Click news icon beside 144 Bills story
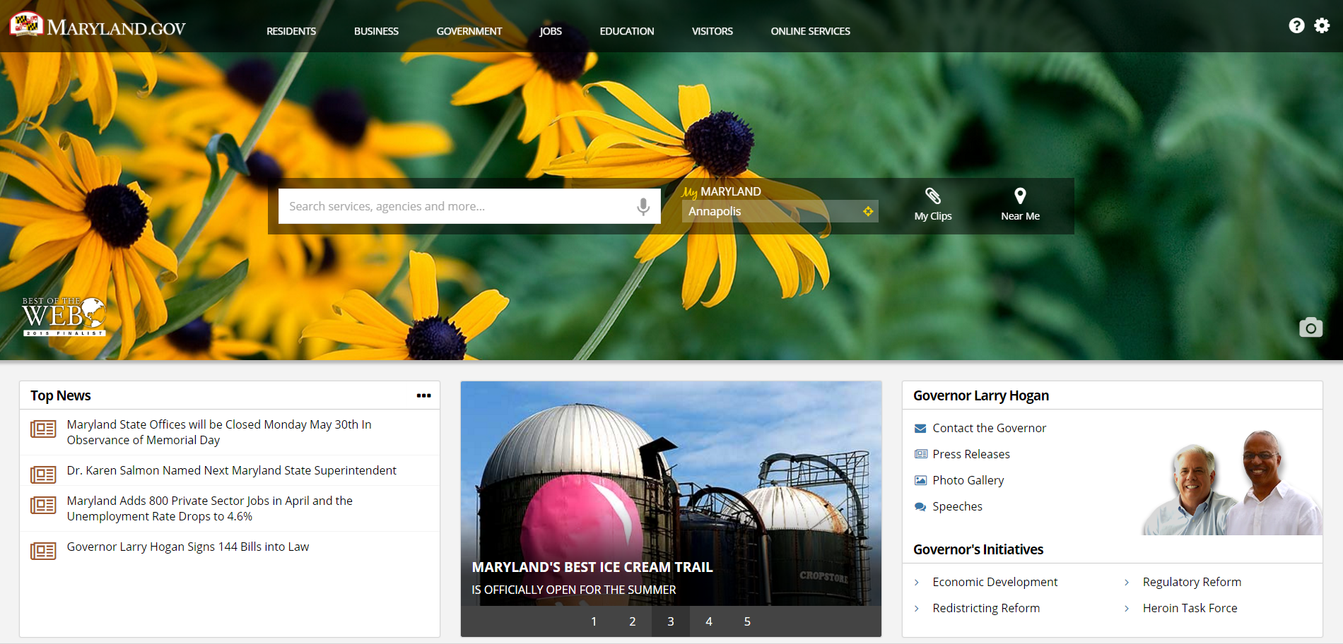 coord(43,551)
